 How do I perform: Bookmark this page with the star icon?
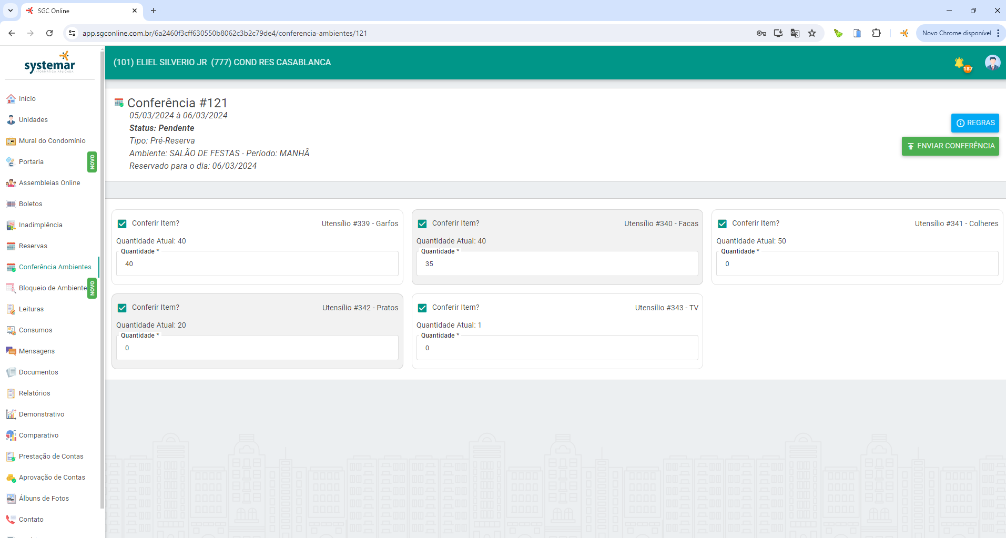(x=812, y=33)
